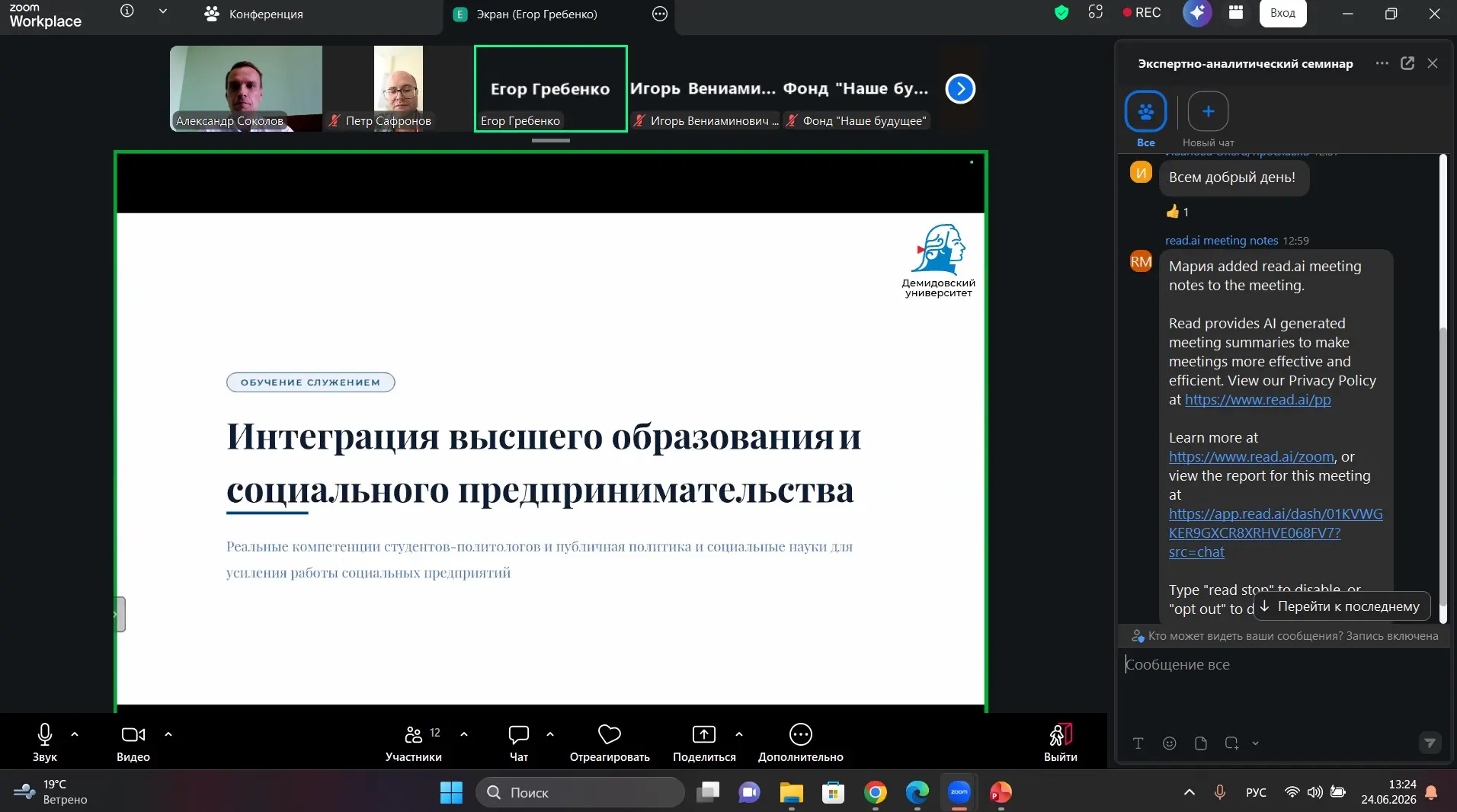Open the apps grid icon
Image resolution: width=1457 pixels, height=812 pixels.
pyautogui.click(x=1236, y=12)
